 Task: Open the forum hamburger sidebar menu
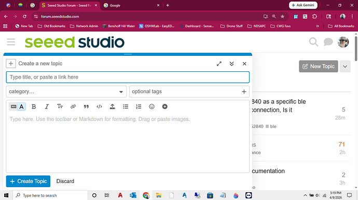pos(11,42)
